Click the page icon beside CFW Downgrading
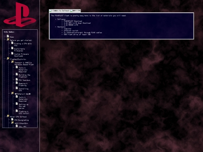This screenshot has height=152, width=203. point(12,119)
